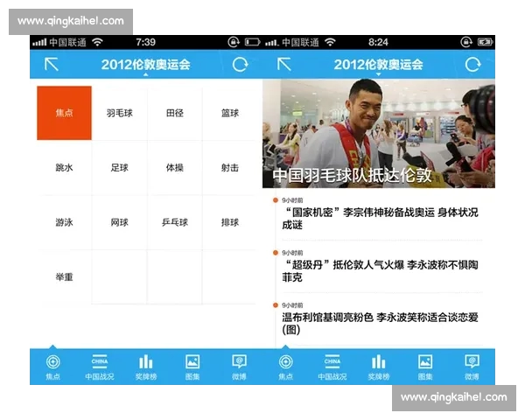Tap the refresh icon on left phone screen
The image size is (525, 420).
click(240, 65)
